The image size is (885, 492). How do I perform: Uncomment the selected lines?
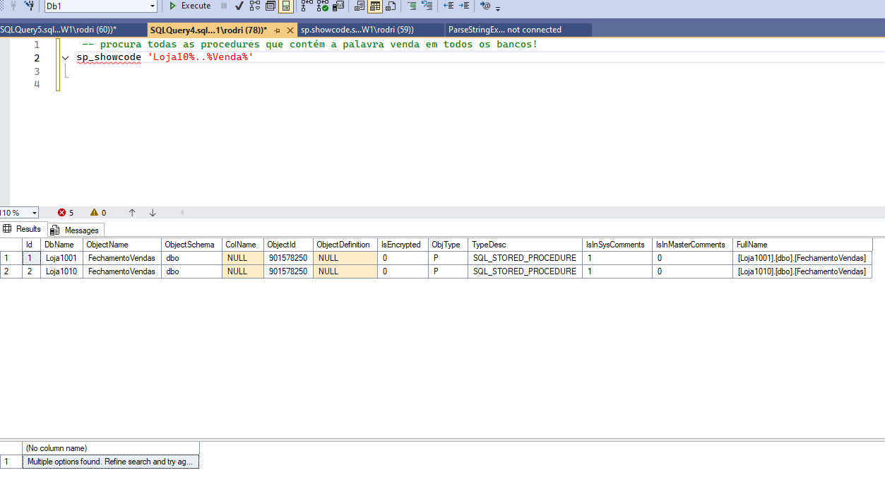coord(427,6)
